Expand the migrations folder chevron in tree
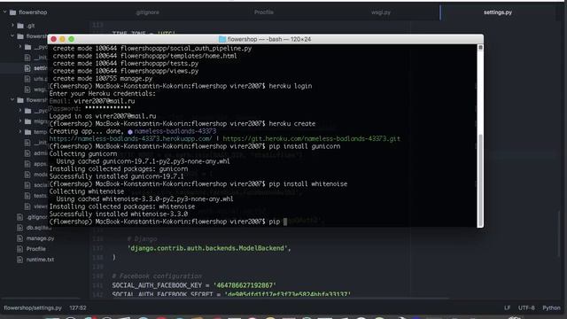 (x=20, y=121)
